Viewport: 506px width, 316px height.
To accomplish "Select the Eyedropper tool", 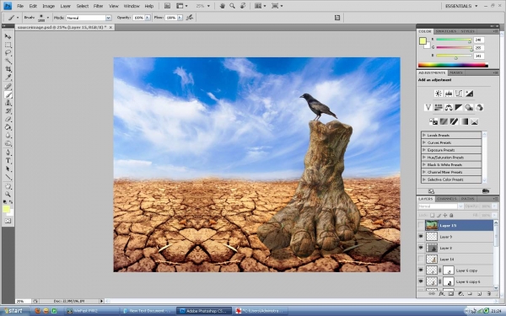I will tap(8, 78).
